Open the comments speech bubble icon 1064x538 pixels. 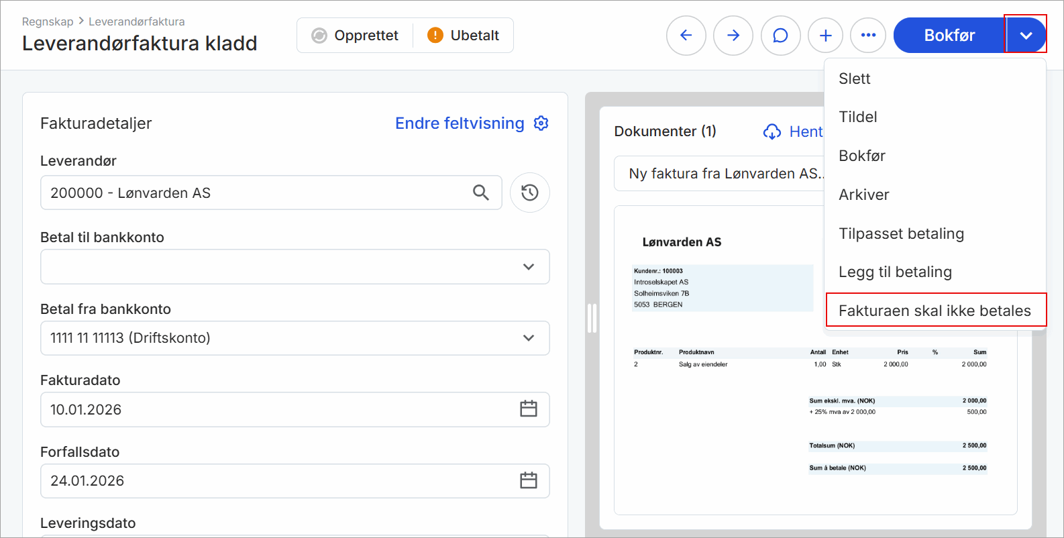780,36
